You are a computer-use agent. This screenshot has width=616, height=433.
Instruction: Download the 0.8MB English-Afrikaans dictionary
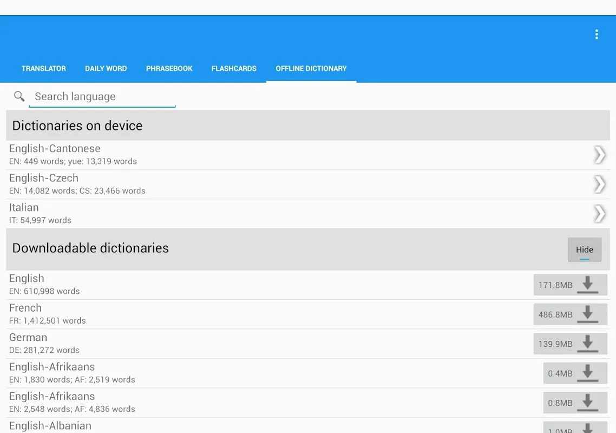[589, 402]
